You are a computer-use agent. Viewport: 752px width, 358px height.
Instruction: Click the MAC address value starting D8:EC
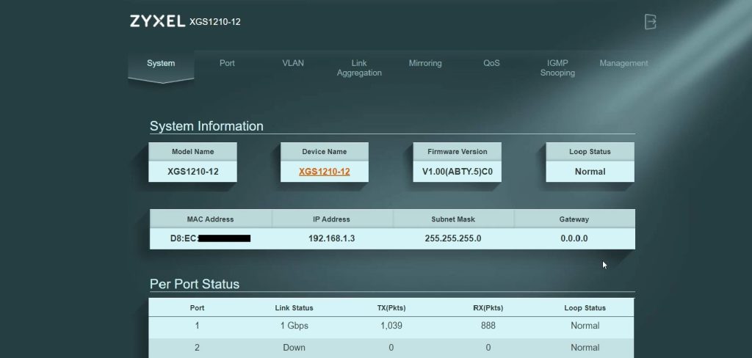tap(210, 238)
